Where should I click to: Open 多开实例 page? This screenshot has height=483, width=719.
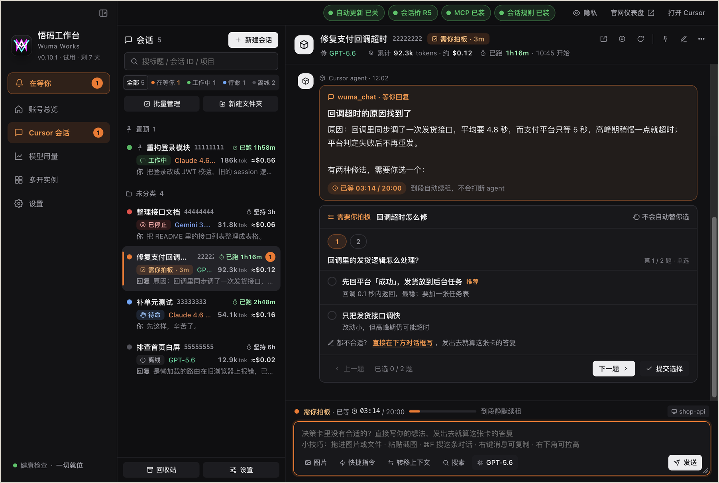click(x=59, y=180)
